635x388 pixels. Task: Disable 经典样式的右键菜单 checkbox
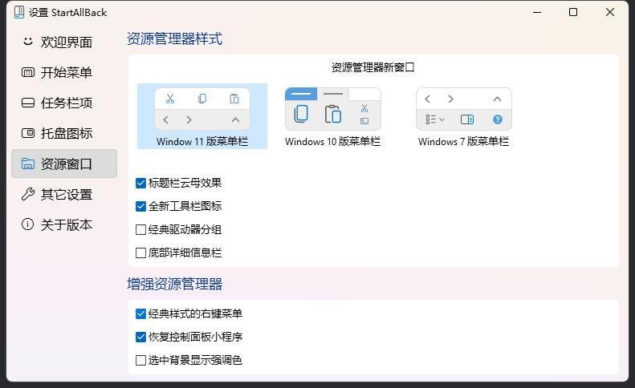pyautogui.click(x=140, y=313)
